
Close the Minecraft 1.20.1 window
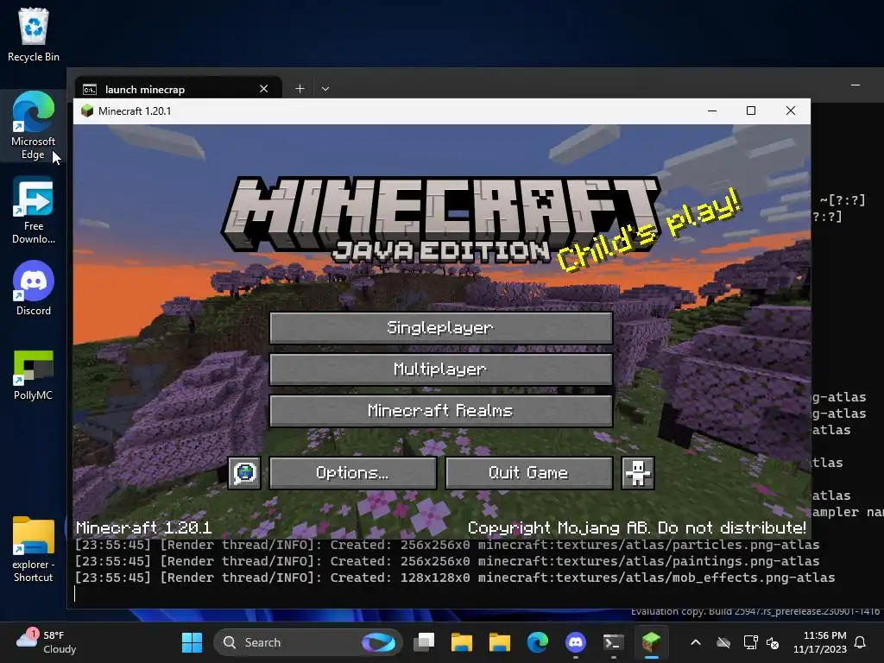(x=791, y=111)
